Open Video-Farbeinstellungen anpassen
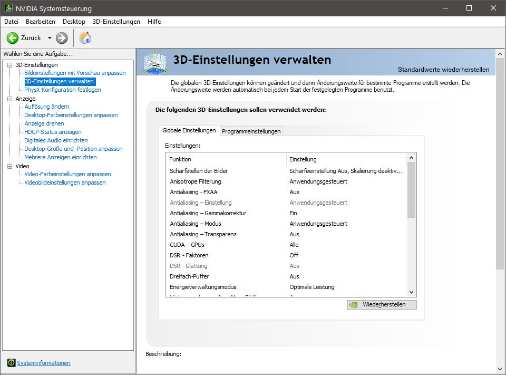Screen dimensions: 506x375 68,174
